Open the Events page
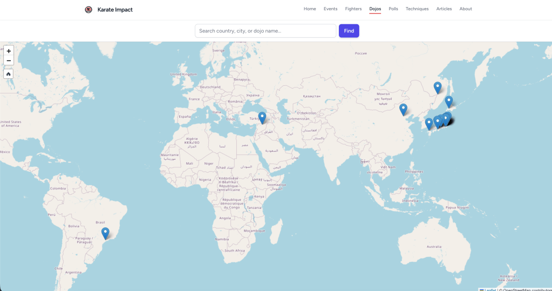This screenshot has width=552, height=291. 330,9
